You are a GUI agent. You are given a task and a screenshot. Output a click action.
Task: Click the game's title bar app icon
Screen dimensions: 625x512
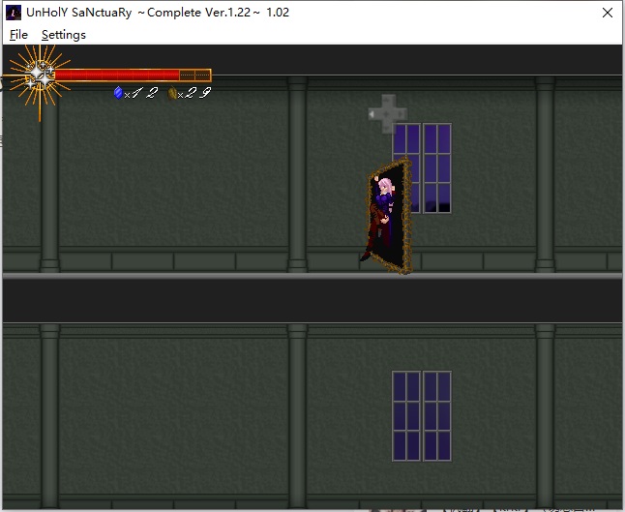click(x=14, y=13)
